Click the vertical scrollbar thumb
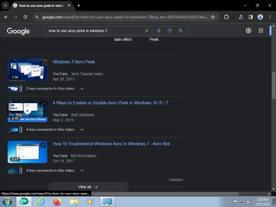The height and width of the screenshot is (207, 276). pyautogui.click(x=274, y=85)
